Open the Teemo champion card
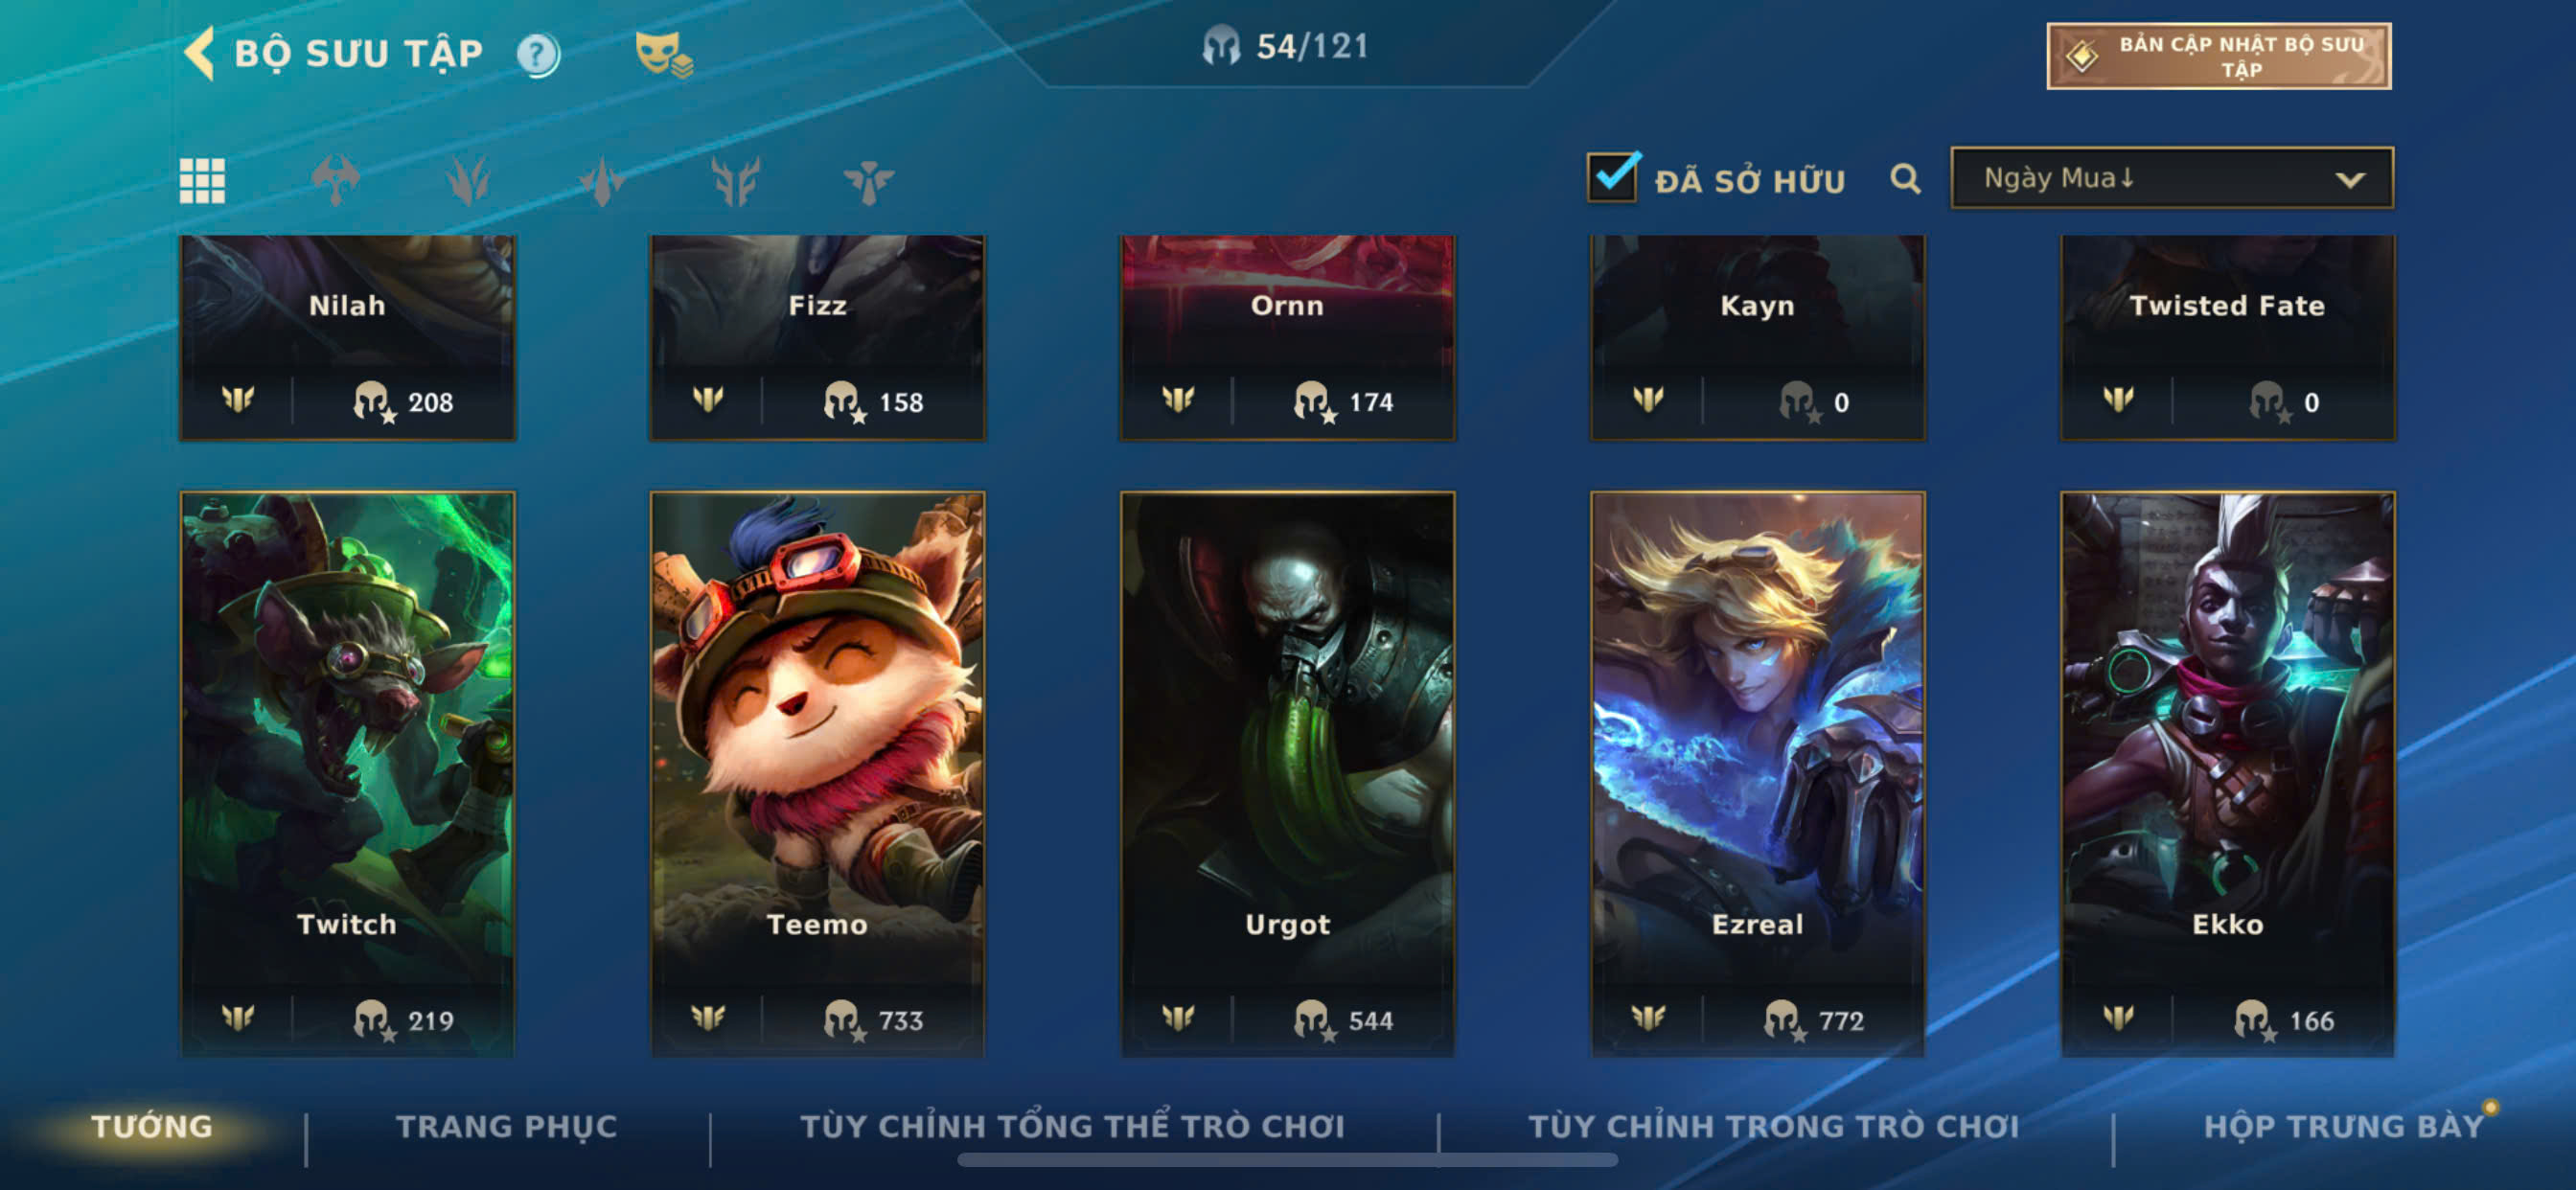 817,773
